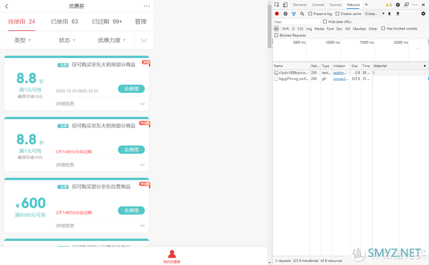Open the 管理 tab
This screenshot has width=429, height=265.
click(x=141, y=21)
